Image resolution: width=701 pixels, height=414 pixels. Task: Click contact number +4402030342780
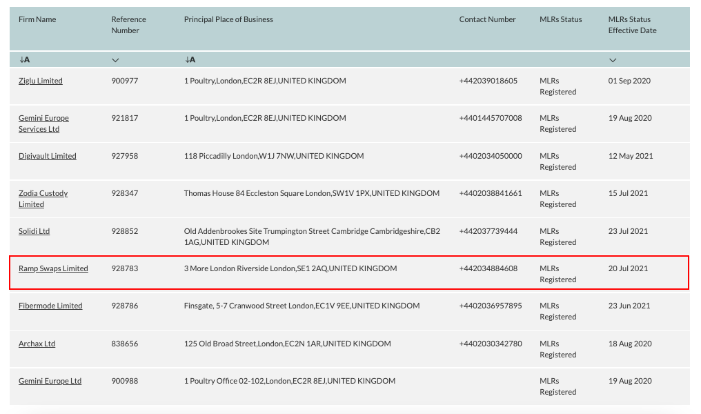tap(491, 344)
